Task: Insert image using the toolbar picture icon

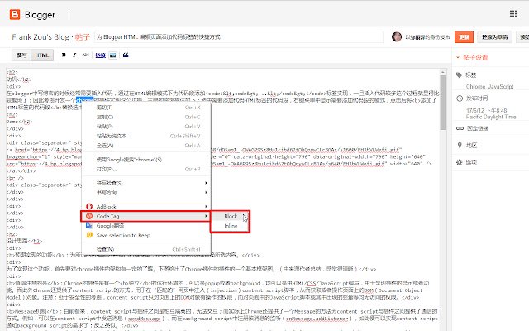Action: coord(113,55)
